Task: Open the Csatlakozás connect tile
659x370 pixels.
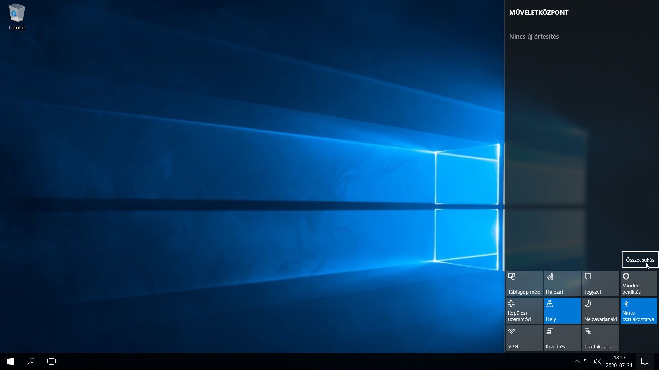Action: (x=600, y=338)
